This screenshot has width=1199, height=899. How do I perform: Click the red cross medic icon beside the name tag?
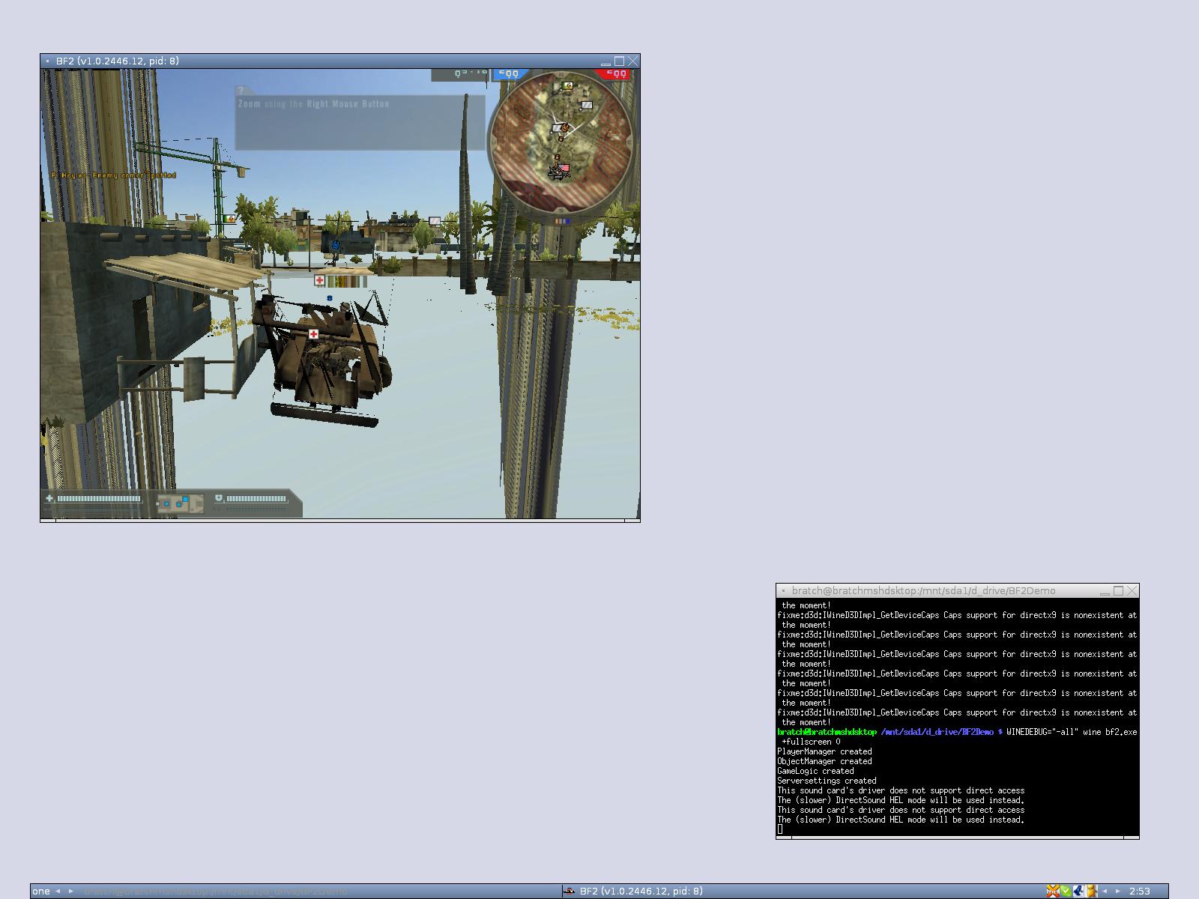pyautogui.click(x=319, y=280)
